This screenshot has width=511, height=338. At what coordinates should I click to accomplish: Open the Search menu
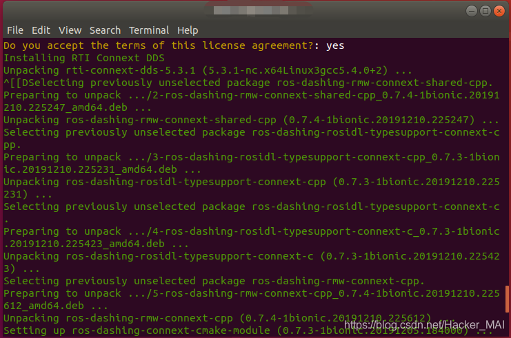pyautogui.click(x=105, y=30)
